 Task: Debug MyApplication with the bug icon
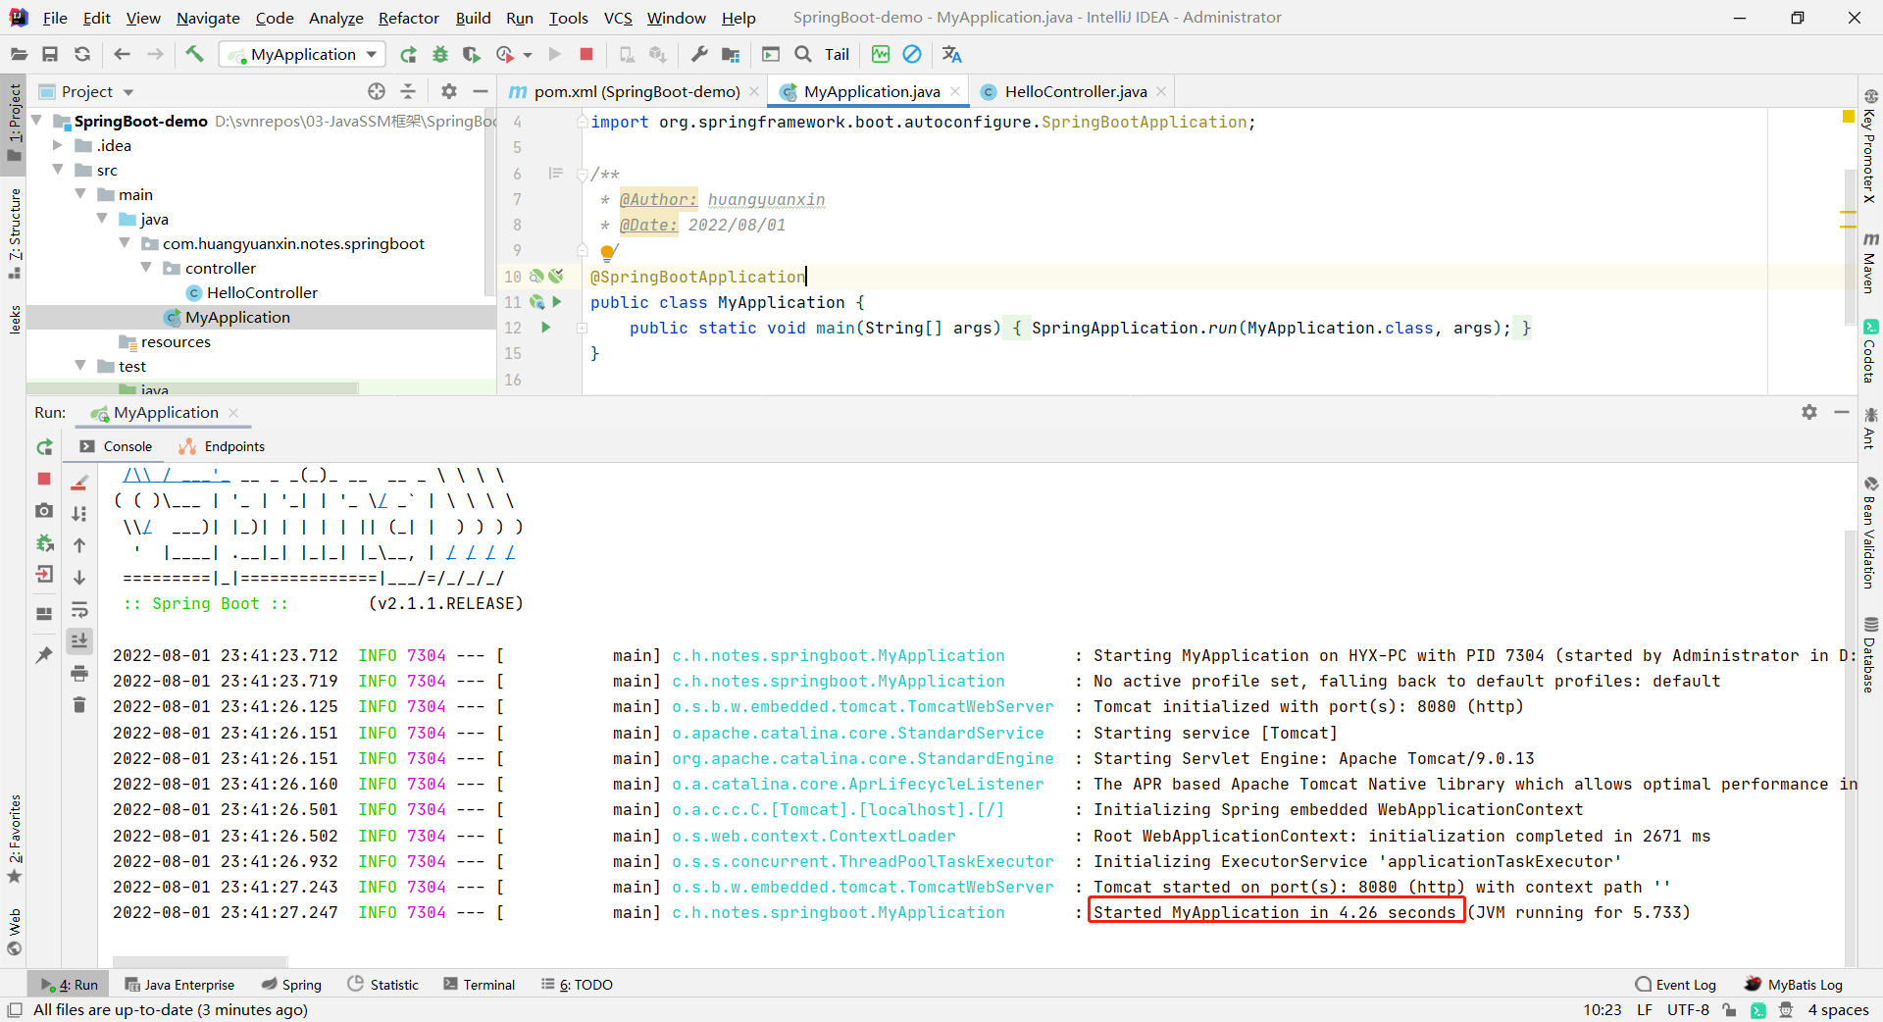[440, 54]
